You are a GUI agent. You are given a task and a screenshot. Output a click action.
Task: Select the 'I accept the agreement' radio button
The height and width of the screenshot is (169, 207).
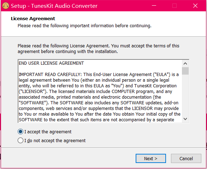pyautogui.click(x=20, y=132)
